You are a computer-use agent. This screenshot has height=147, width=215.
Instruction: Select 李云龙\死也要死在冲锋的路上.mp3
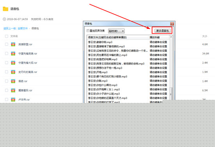(x=107, y=55)
